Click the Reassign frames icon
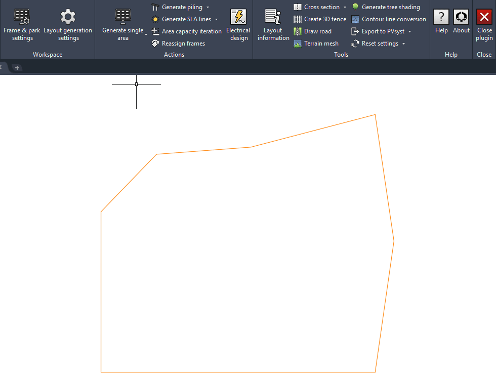Viewport: 496px width, 384px height. click(x=155, y=44)
